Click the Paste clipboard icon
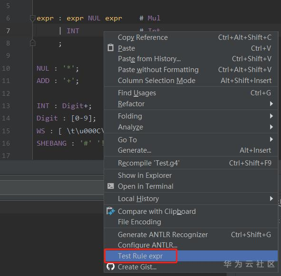Screen dimensions: 281x276 pos(110,48)
